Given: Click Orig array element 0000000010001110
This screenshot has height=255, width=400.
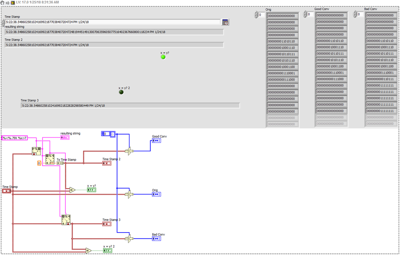Looking at the screenshot, I should 282,48.
